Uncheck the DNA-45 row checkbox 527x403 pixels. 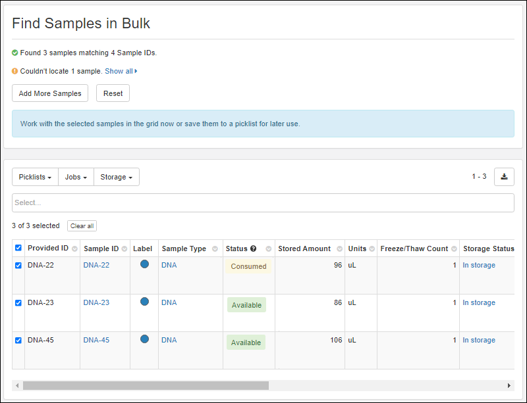(x=18, y=341)
